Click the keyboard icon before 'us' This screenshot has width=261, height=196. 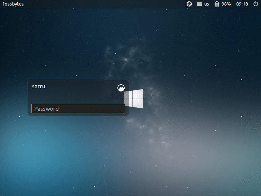pos(199,4)
